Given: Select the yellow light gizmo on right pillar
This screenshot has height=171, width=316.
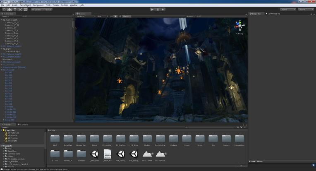Looking at the screenshot, I should 231,87.
